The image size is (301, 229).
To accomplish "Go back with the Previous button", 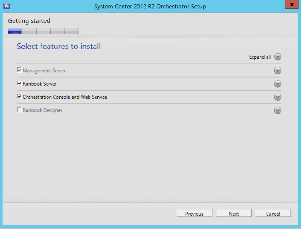I will click(x=194, y=214).
